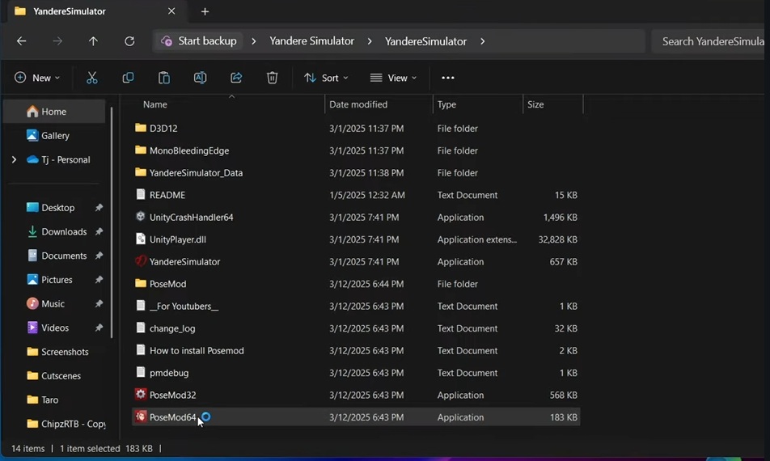Open the YandereSimulator application file
The height and width of the screenshot is (461, 770).
click(184, 262)
